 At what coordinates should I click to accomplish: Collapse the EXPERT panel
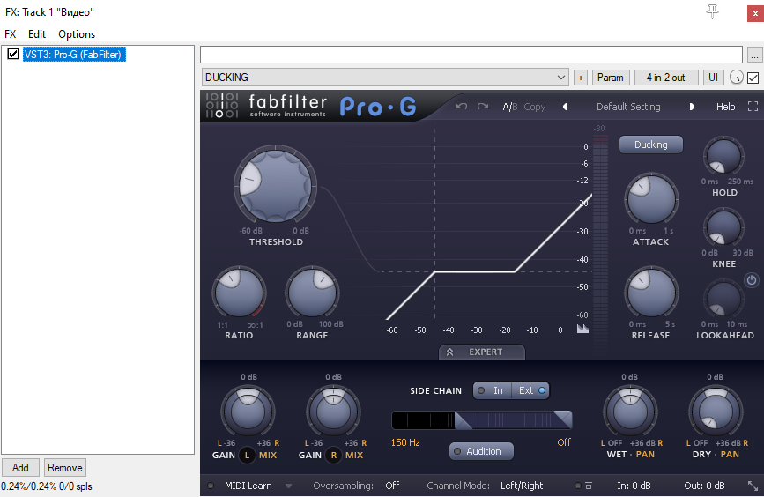[x=482, y=352]
